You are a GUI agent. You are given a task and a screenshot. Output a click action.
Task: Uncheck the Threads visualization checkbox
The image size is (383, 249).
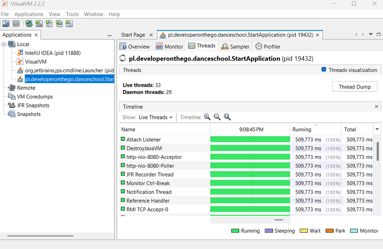(x=324, y=70)
